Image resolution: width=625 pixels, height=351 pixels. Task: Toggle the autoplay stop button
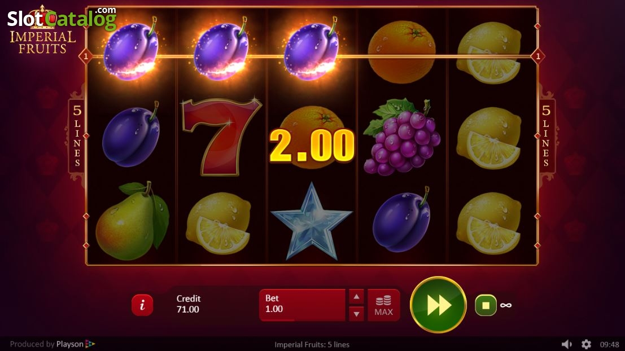[486, 305]
